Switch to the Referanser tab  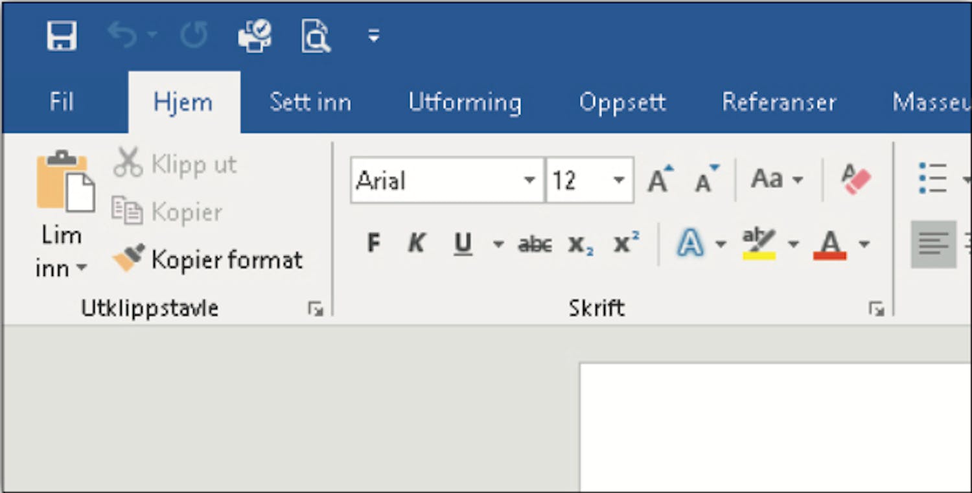tap(779, 102)
